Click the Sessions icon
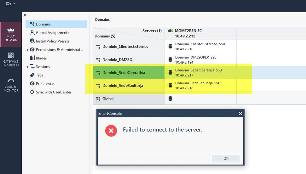306x174 pixels. 32,66
